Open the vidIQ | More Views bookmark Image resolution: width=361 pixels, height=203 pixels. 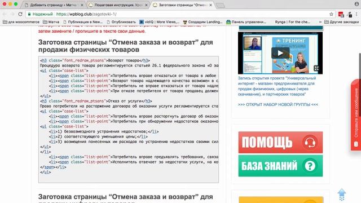tap(159, 22)
